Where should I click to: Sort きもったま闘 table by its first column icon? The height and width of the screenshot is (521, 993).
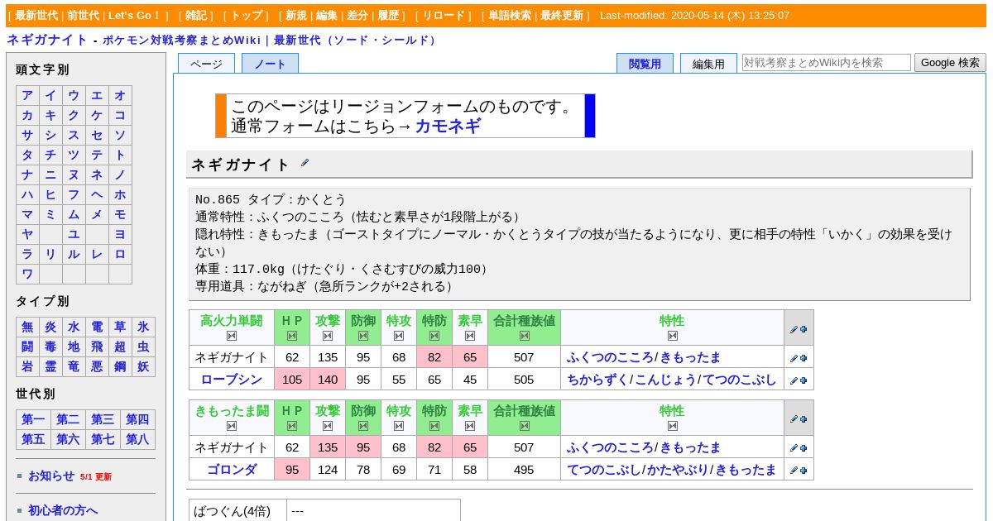[x=232, y=426]
